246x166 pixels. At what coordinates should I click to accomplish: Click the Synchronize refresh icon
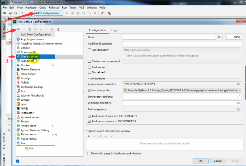pos(16,13)
